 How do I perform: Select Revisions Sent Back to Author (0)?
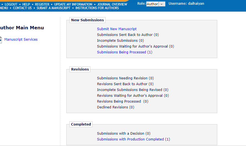point(125,84)
